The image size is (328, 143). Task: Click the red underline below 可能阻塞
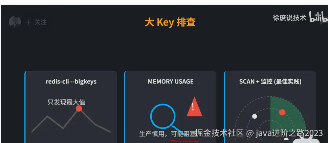coord(184,141)
